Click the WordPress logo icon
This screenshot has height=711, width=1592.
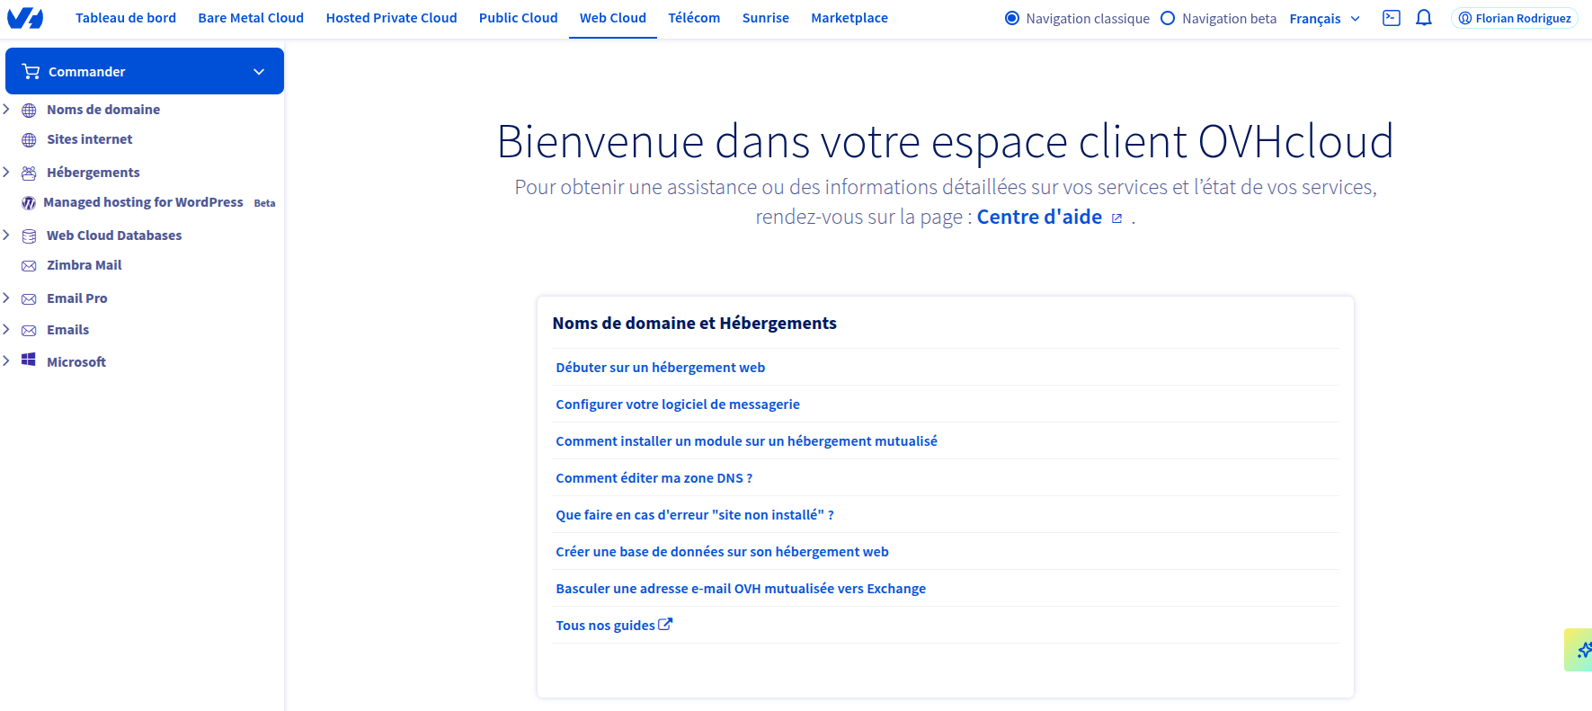click(29, 203)
